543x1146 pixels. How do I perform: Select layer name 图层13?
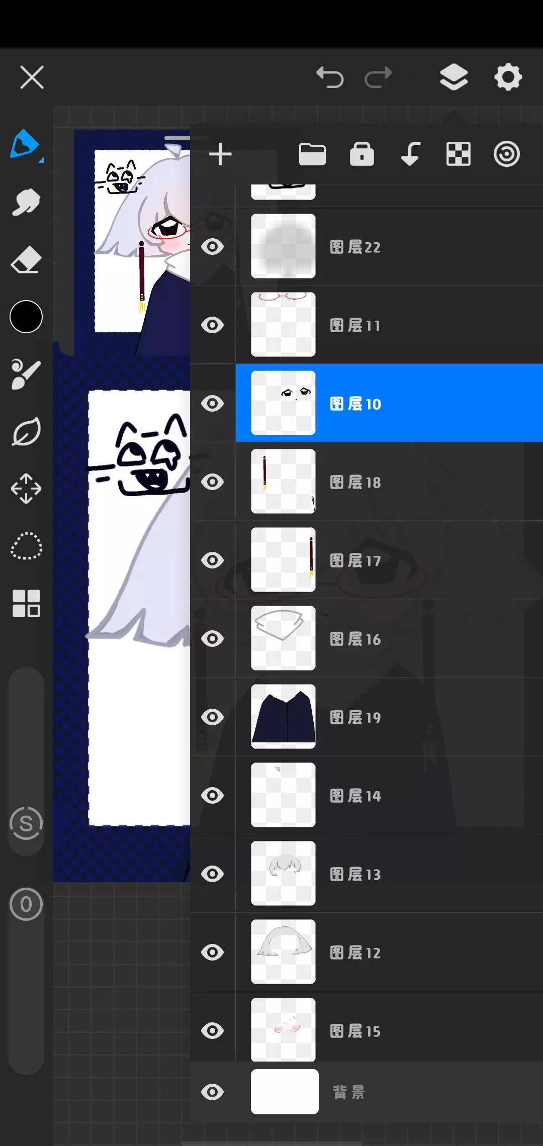pos(355,874)
